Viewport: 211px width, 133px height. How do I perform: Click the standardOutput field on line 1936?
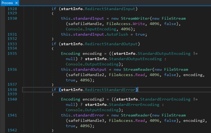click(88, 69)
